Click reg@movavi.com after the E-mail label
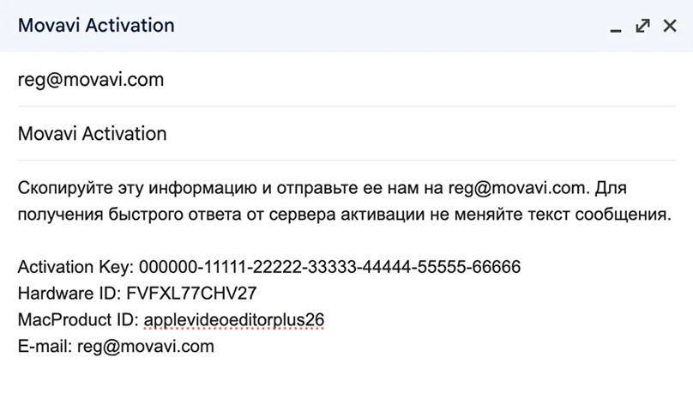The width and height of the screenshot is (693, 394). [146, 347]
